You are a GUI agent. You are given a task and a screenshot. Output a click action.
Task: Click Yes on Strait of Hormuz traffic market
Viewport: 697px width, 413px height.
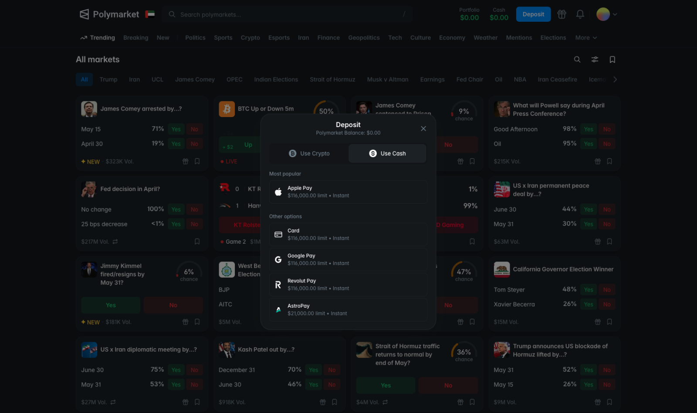[x=386, y=386]
